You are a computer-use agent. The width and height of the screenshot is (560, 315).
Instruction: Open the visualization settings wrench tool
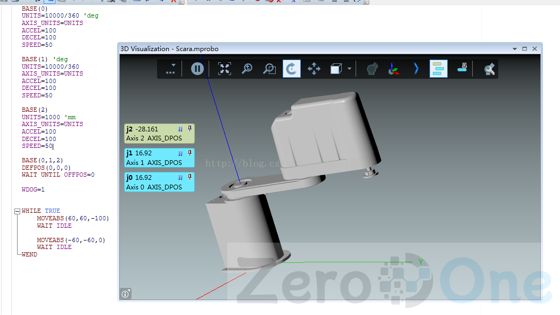click(x=489, y=69)
